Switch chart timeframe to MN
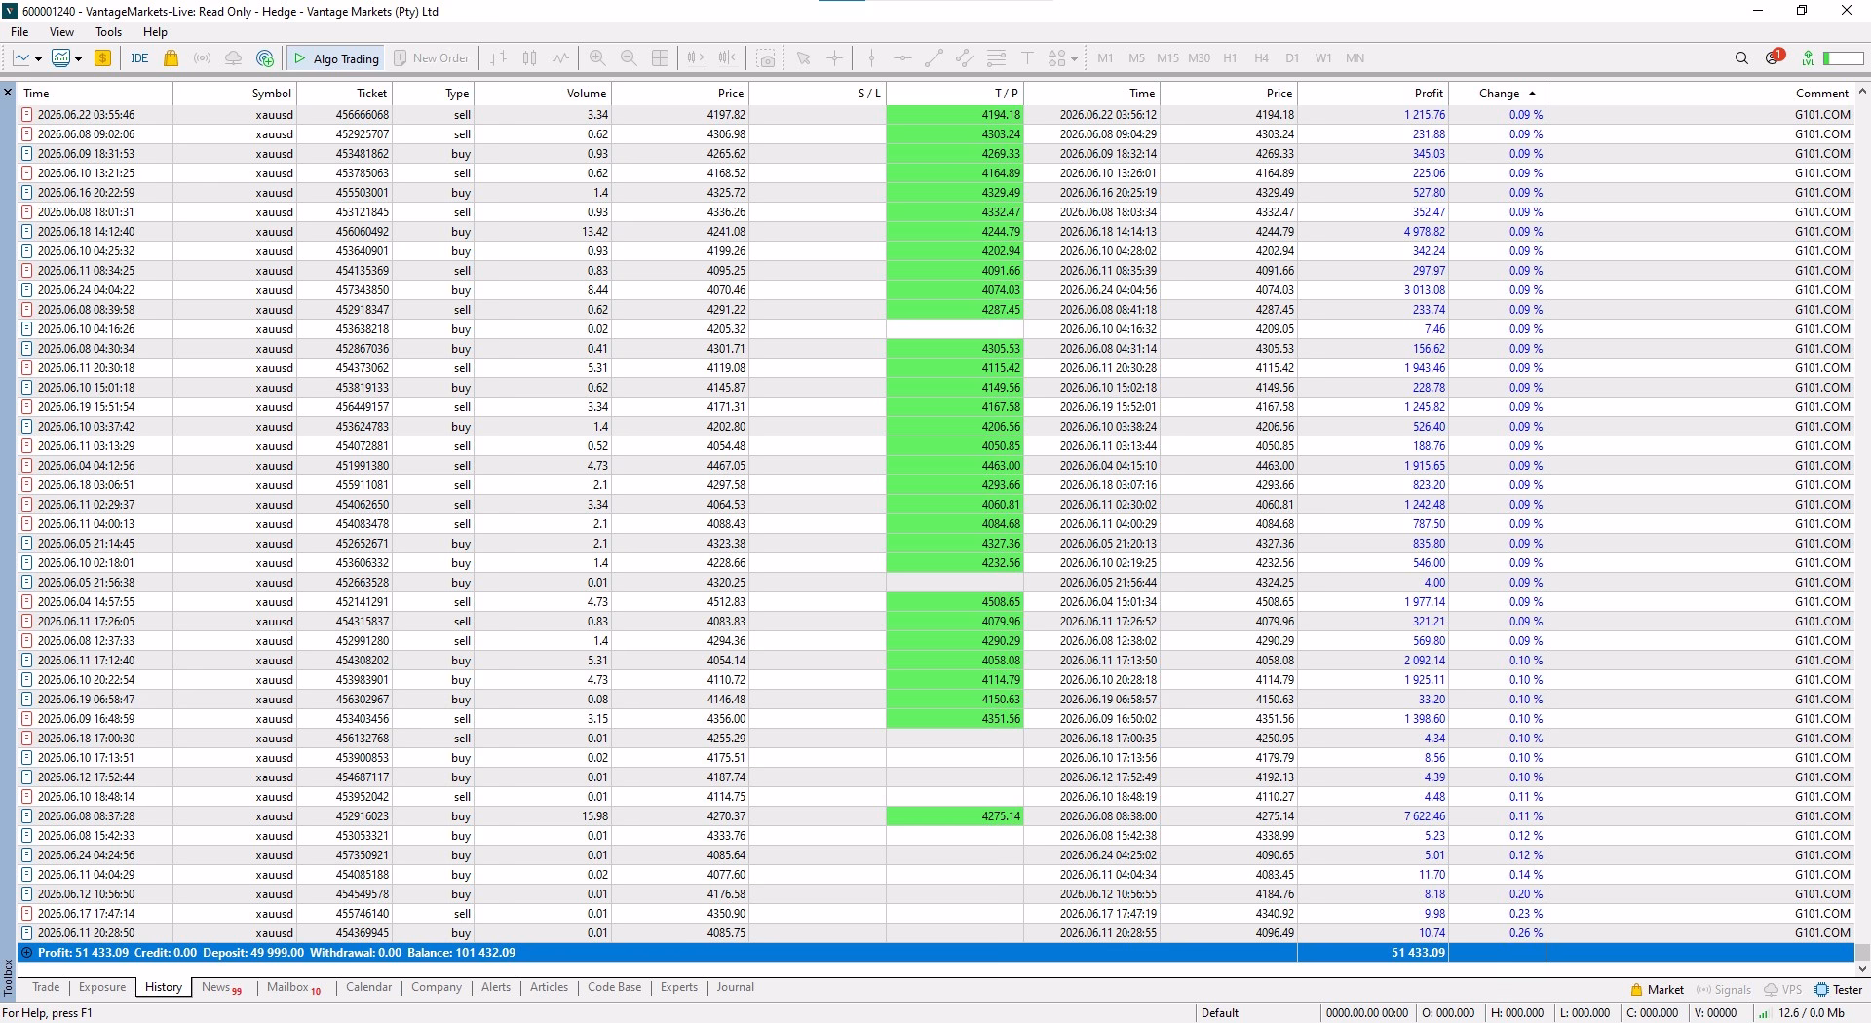The height and width of the screenshot is (1023, 1871). (x=1355, y=58)
